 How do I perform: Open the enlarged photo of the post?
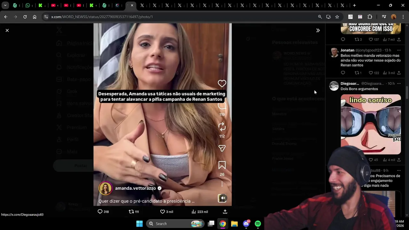pos(162,114)
